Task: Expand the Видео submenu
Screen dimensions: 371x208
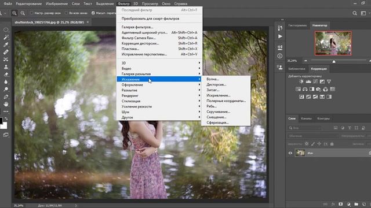Action: point(159,68)
